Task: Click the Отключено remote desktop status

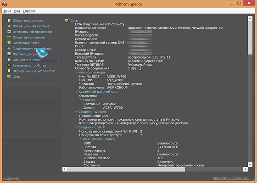Action: (x=88, y=96)
